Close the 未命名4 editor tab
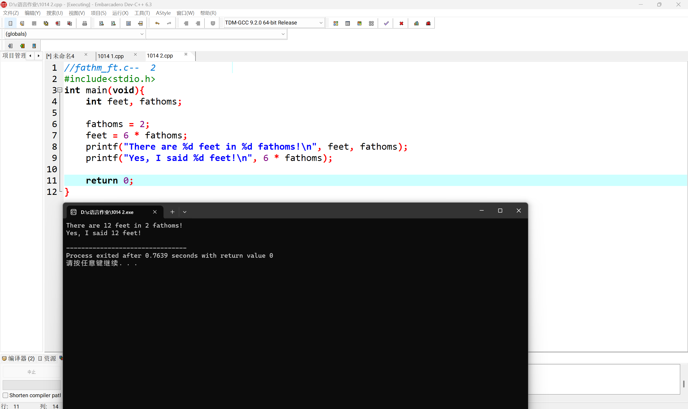Viewport: 688px width, 409px height. [86, 55]
